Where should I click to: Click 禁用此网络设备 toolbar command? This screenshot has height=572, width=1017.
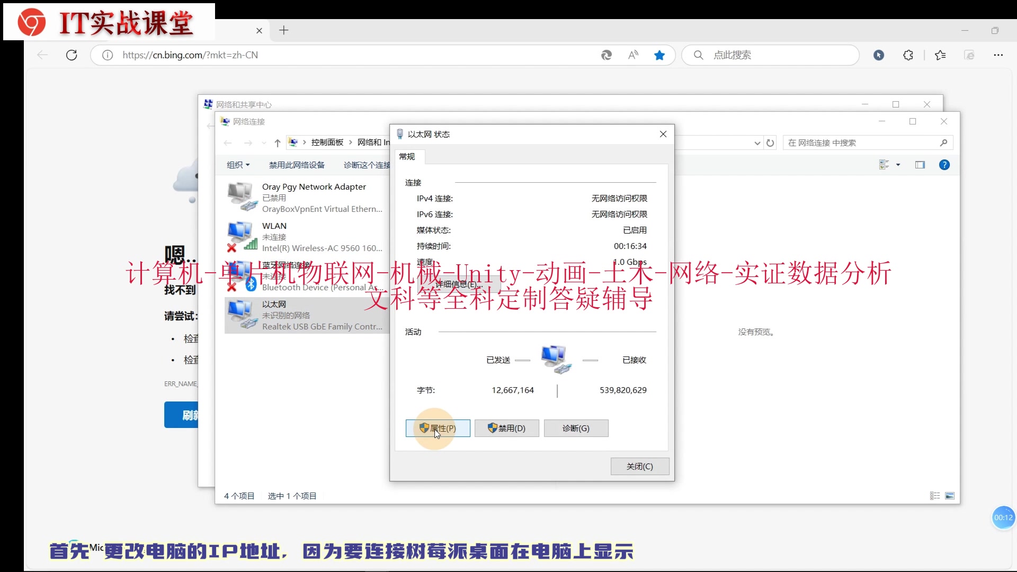pyautogui.click(x=297, y=165)
